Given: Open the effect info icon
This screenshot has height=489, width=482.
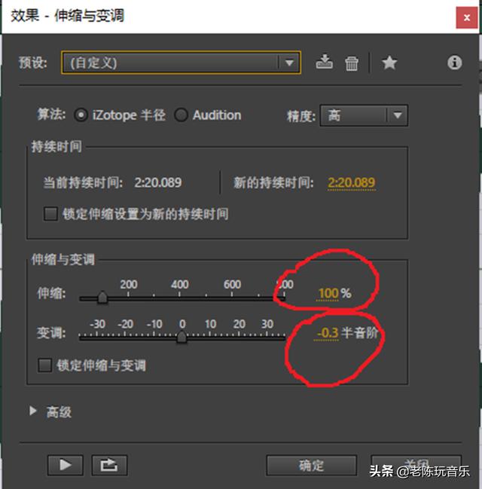Looking at the screenshot, I should (x=455, y=63).
